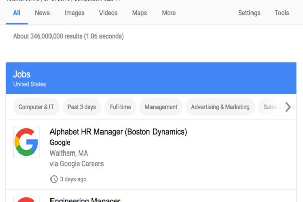The image size is (303, 202).
Task: Click the clock icon beside 3 days ago
Action: pos(54,179)
